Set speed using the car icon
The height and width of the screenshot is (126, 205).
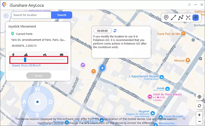pyautogui.click(x=61, y=55)
